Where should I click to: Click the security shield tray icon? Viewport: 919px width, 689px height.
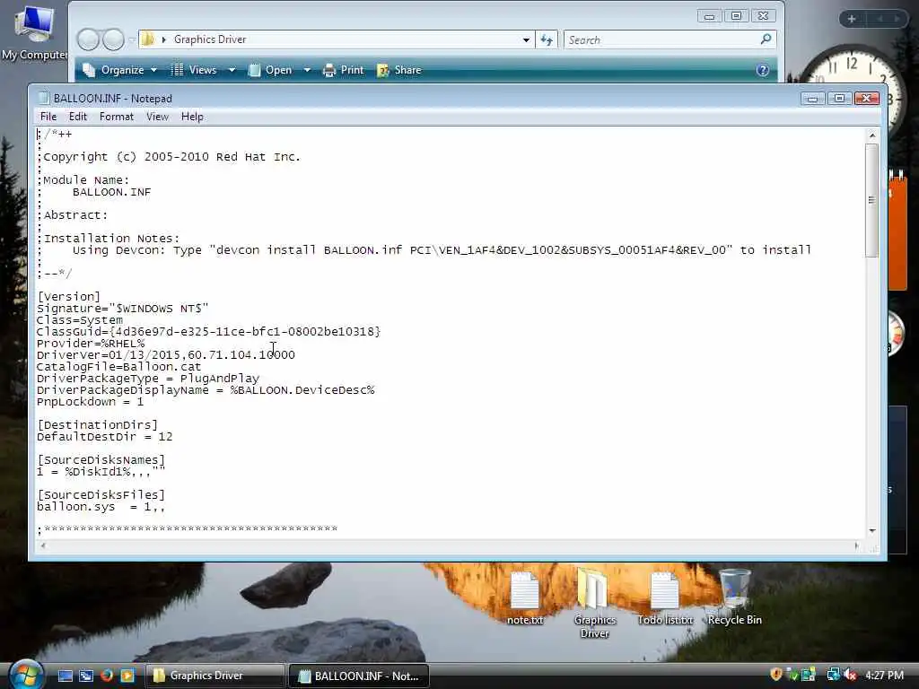[x=776, y=675]
